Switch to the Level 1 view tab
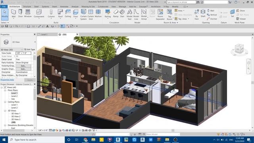This screenshot has height=143, width=254. coord(44,35)
